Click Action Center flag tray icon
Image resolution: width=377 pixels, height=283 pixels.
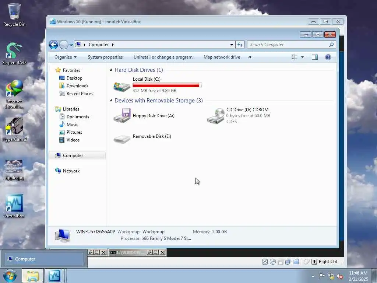[x=322, y=276]
